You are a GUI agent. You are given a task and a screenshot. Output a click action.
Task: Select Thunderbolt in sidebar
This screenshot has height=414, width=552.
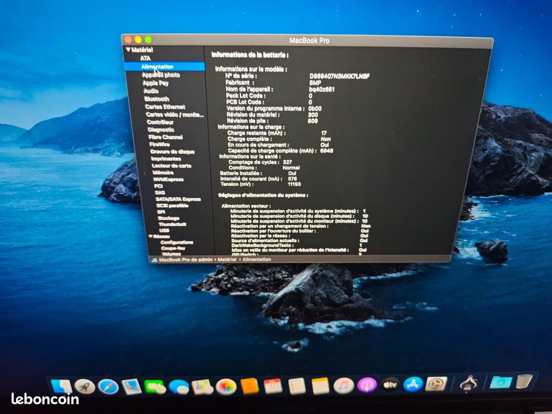click(172, 224)
